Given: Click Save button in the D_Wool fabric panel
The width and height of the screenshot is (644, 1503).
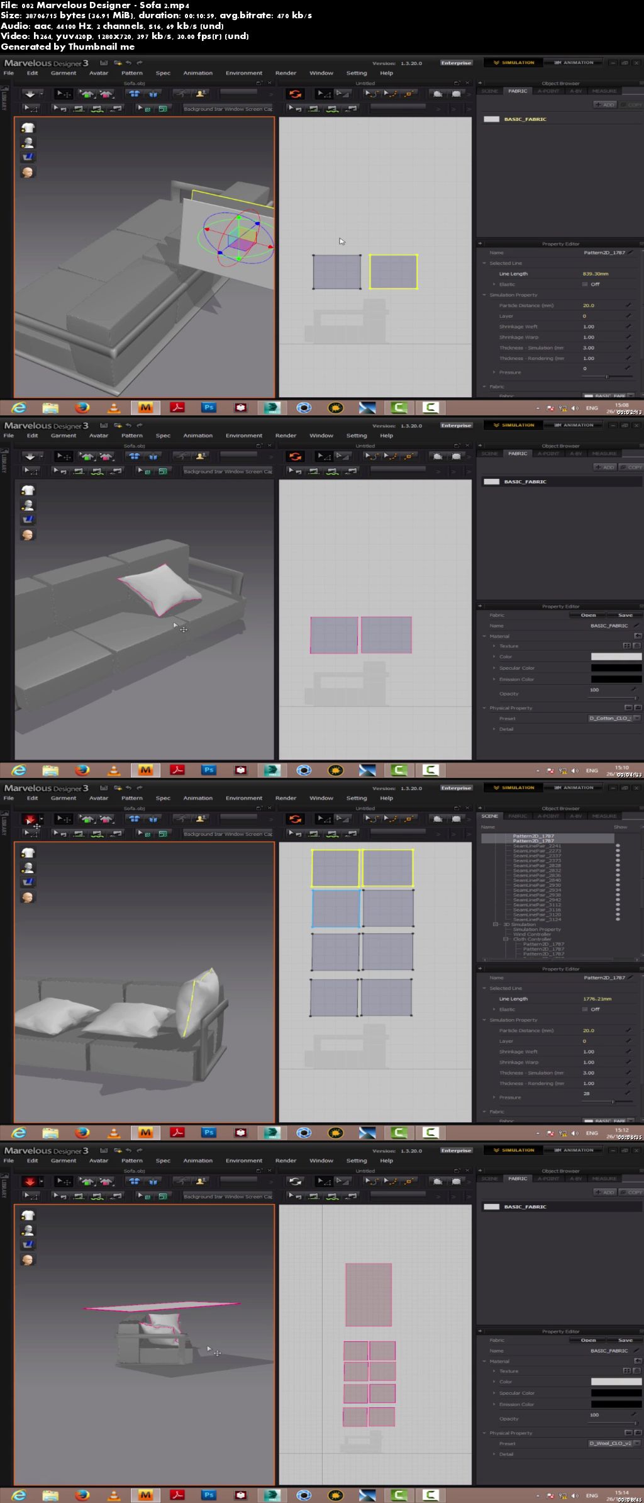Looking at the screenshot, I should coord(625,1340).
